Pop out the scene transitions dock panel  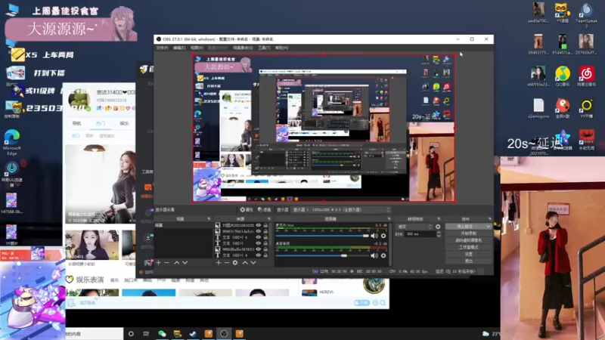(439, 218)
